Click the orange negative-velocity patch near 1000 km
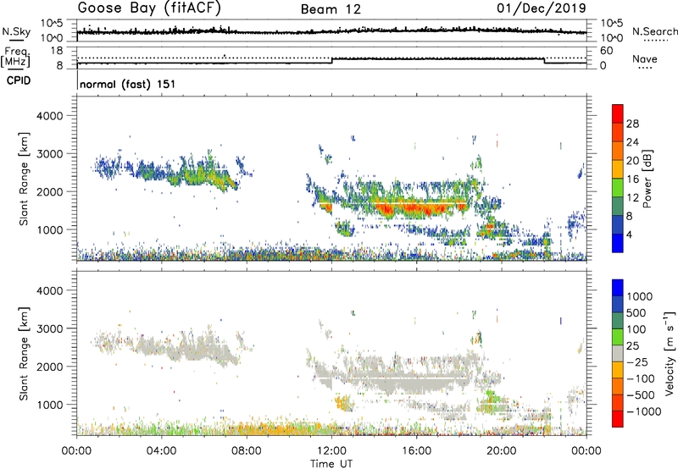 343,403
